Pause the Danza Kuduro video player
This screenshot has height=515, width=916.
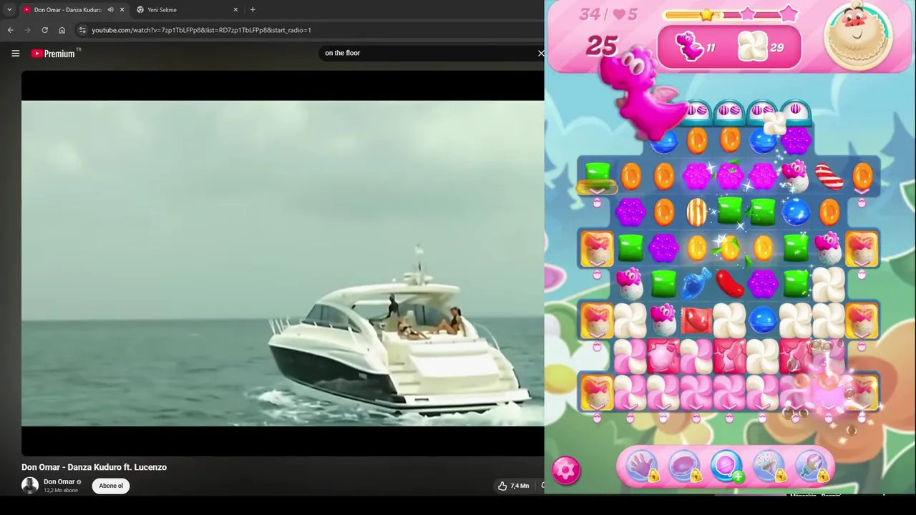coord(283,263)
